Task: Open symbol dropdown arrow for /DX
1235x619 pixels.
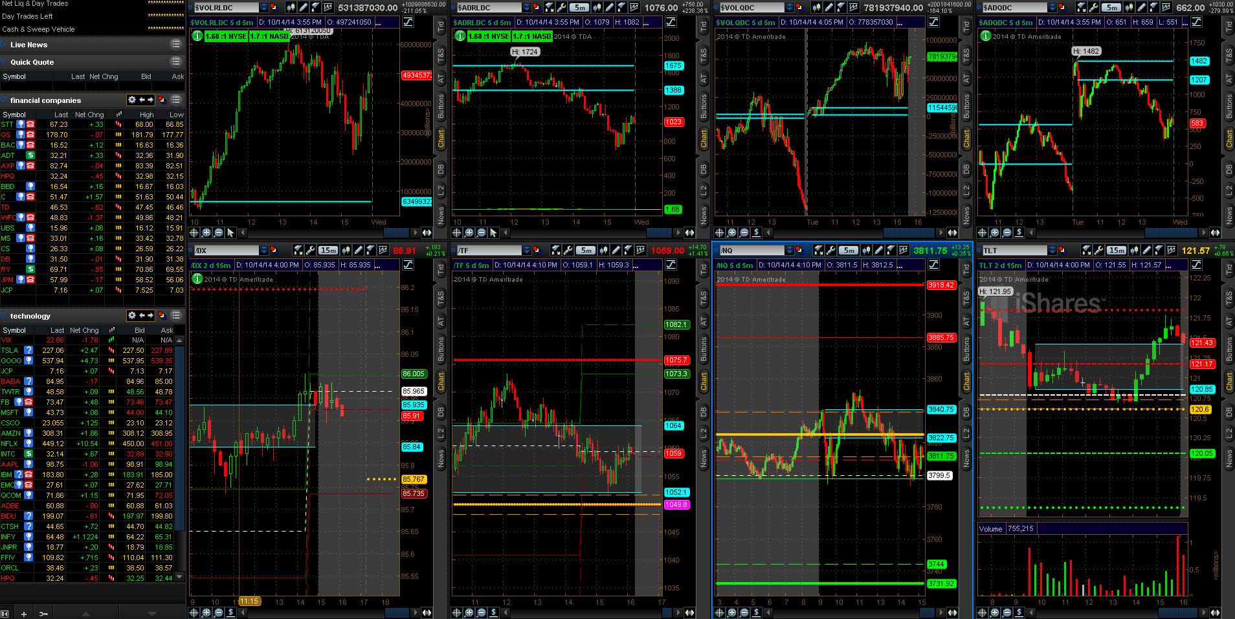Action: pyautogui.click(x=264, y=251)
